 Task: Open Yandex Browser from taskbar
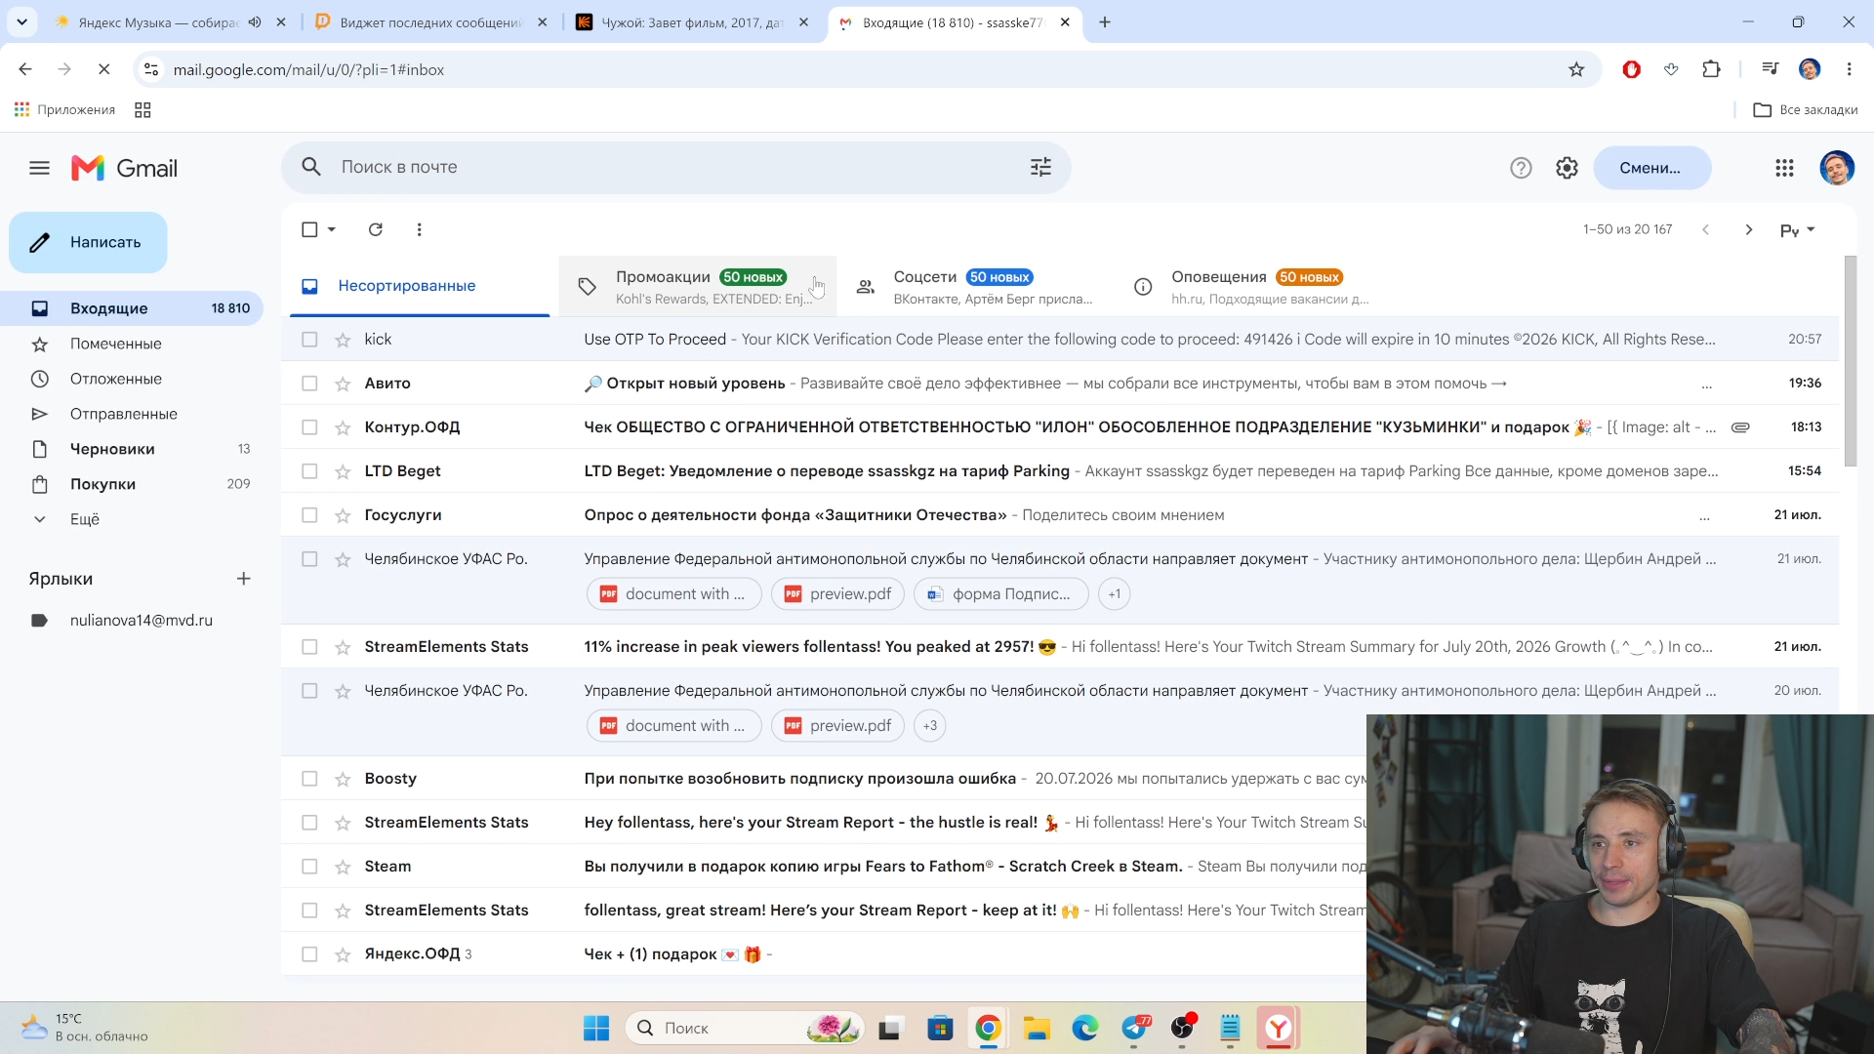click(x=1278, y=1028)
